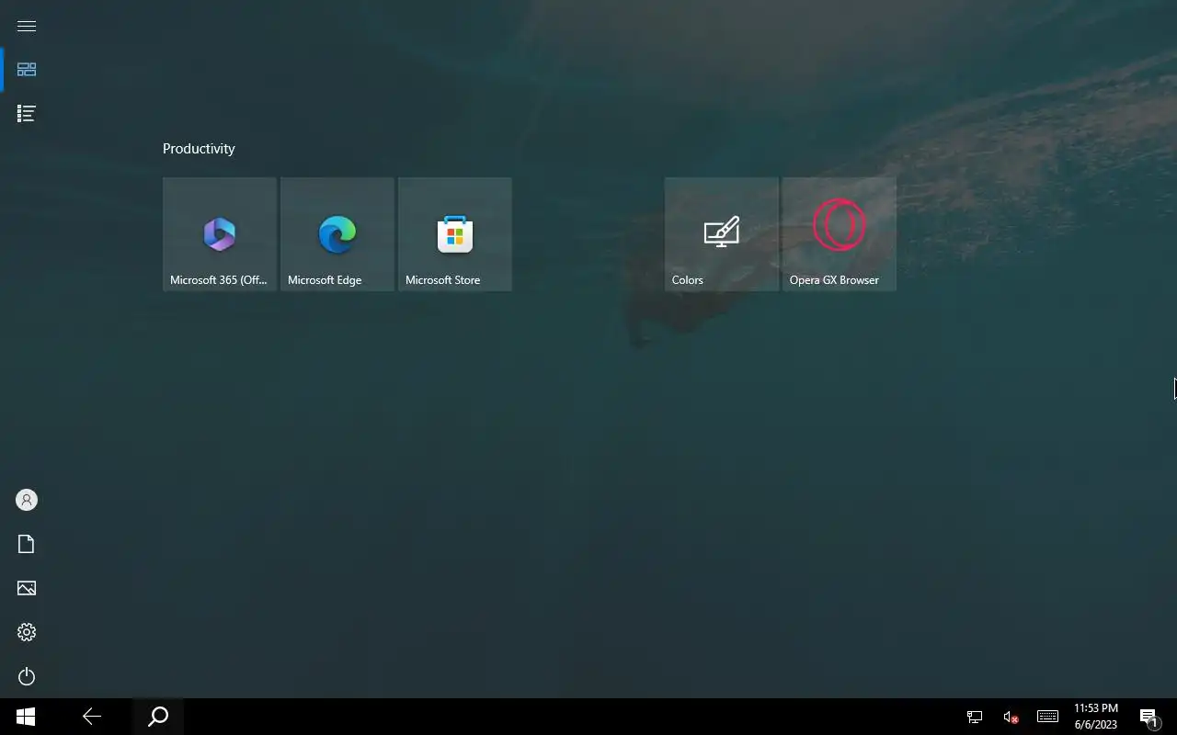
Task: Switch to All apps list view
Action: click(x=27, y=114)
